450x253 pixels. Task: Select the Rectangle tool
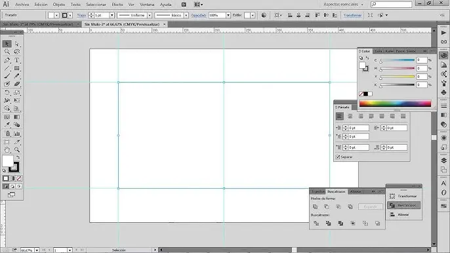17,68
